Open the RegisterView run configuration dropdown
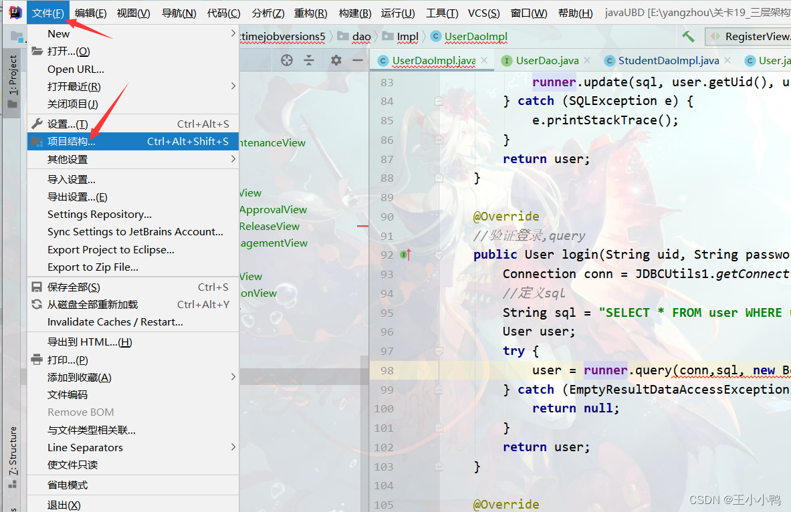 click(748, 36)
